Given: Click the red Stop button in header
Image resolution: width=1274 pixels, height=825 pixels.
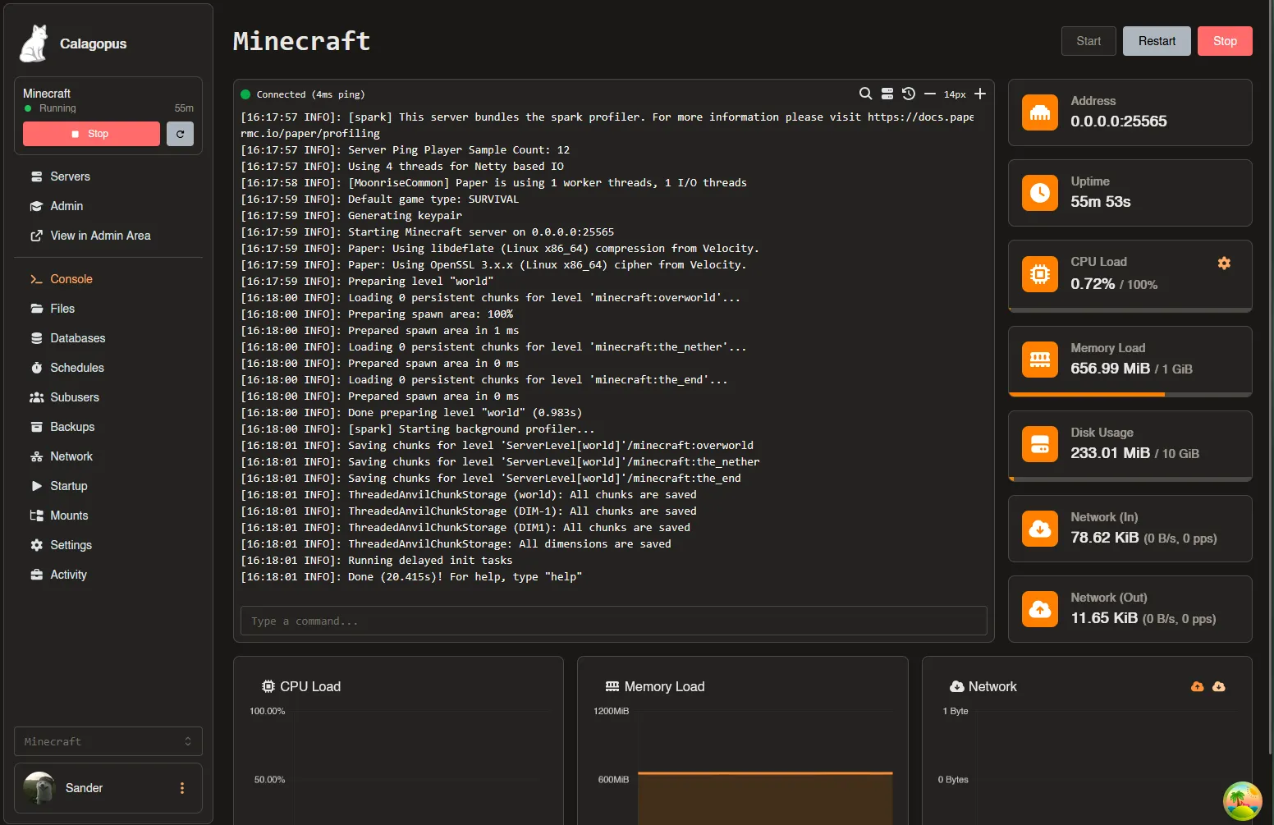Looking at the screenshot, I should point(1225,41).
